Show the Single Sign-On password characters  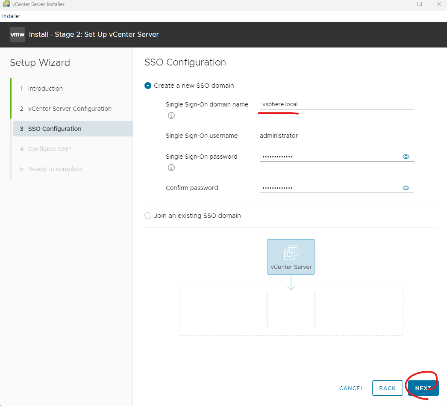(406, 157)
